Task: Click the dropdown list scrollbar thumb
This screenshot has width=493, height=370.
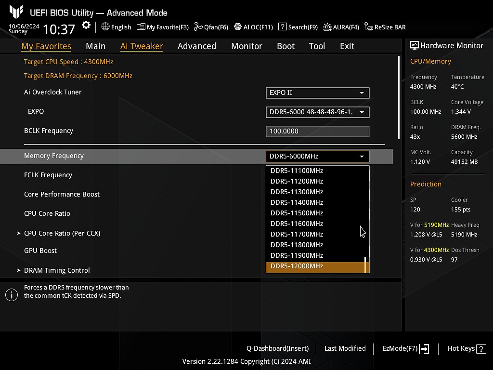Action: point(365,264)
